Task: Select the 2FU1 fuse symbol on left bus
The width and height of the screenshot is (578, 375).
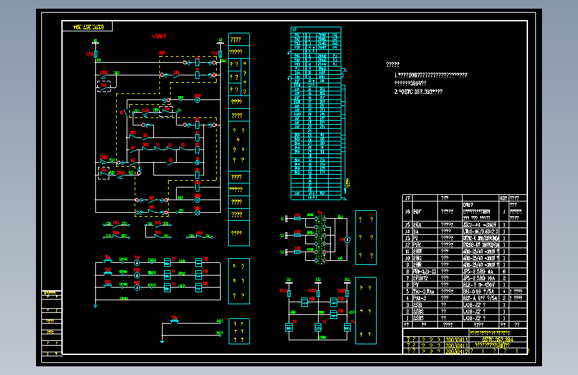Action: tap(95, 54)
